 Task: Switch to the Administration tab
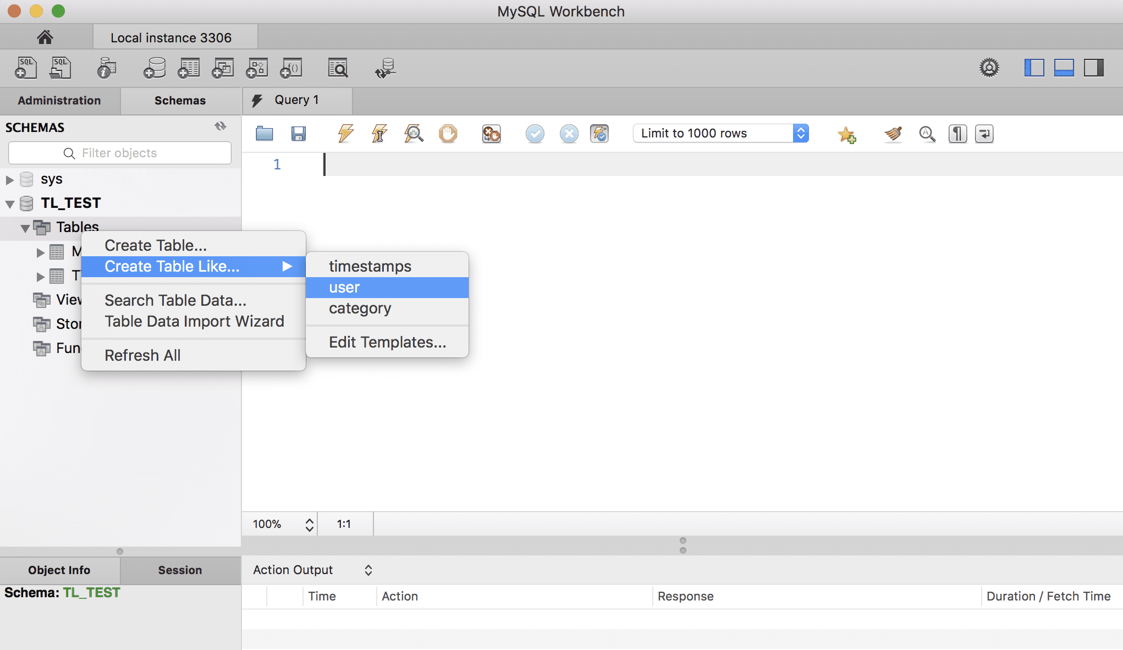tap(59, 101)
